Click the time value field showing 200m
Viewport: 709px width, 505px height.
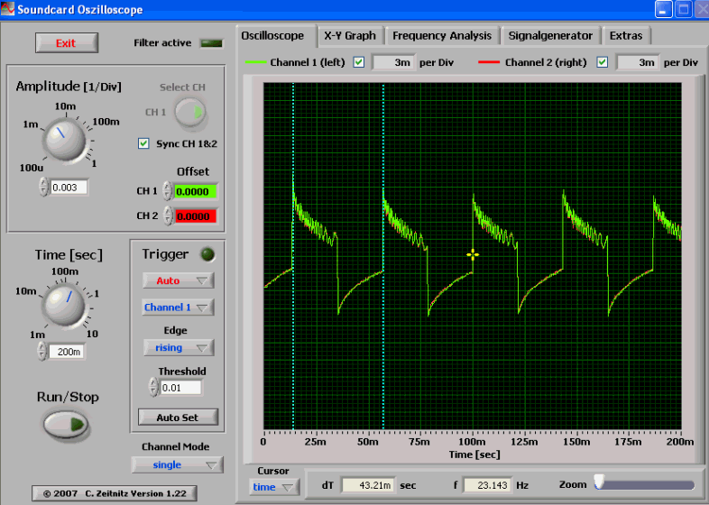tap(67, 352)
